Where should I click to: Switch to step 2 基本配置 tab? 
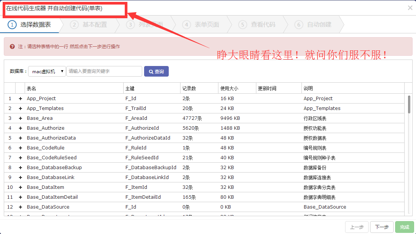(89, 25)
